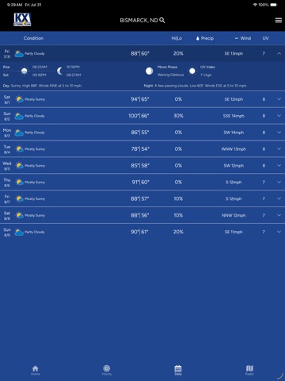Click the battery indicator in status bar
This screenshot has height=381, width=285.
pyautogui.click(x=273, y=5)
